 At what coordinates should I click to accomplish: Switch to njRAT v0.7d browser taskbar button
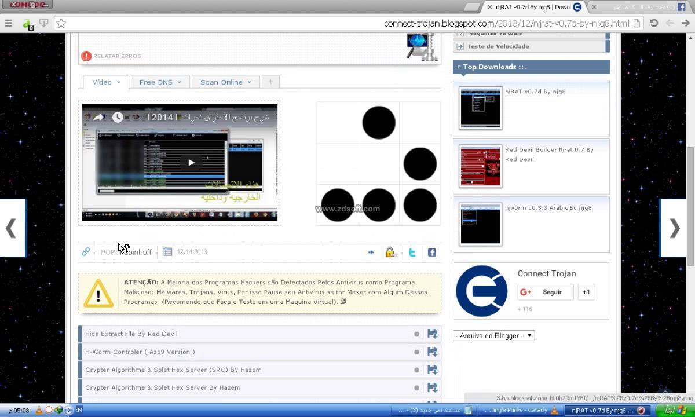609,411
